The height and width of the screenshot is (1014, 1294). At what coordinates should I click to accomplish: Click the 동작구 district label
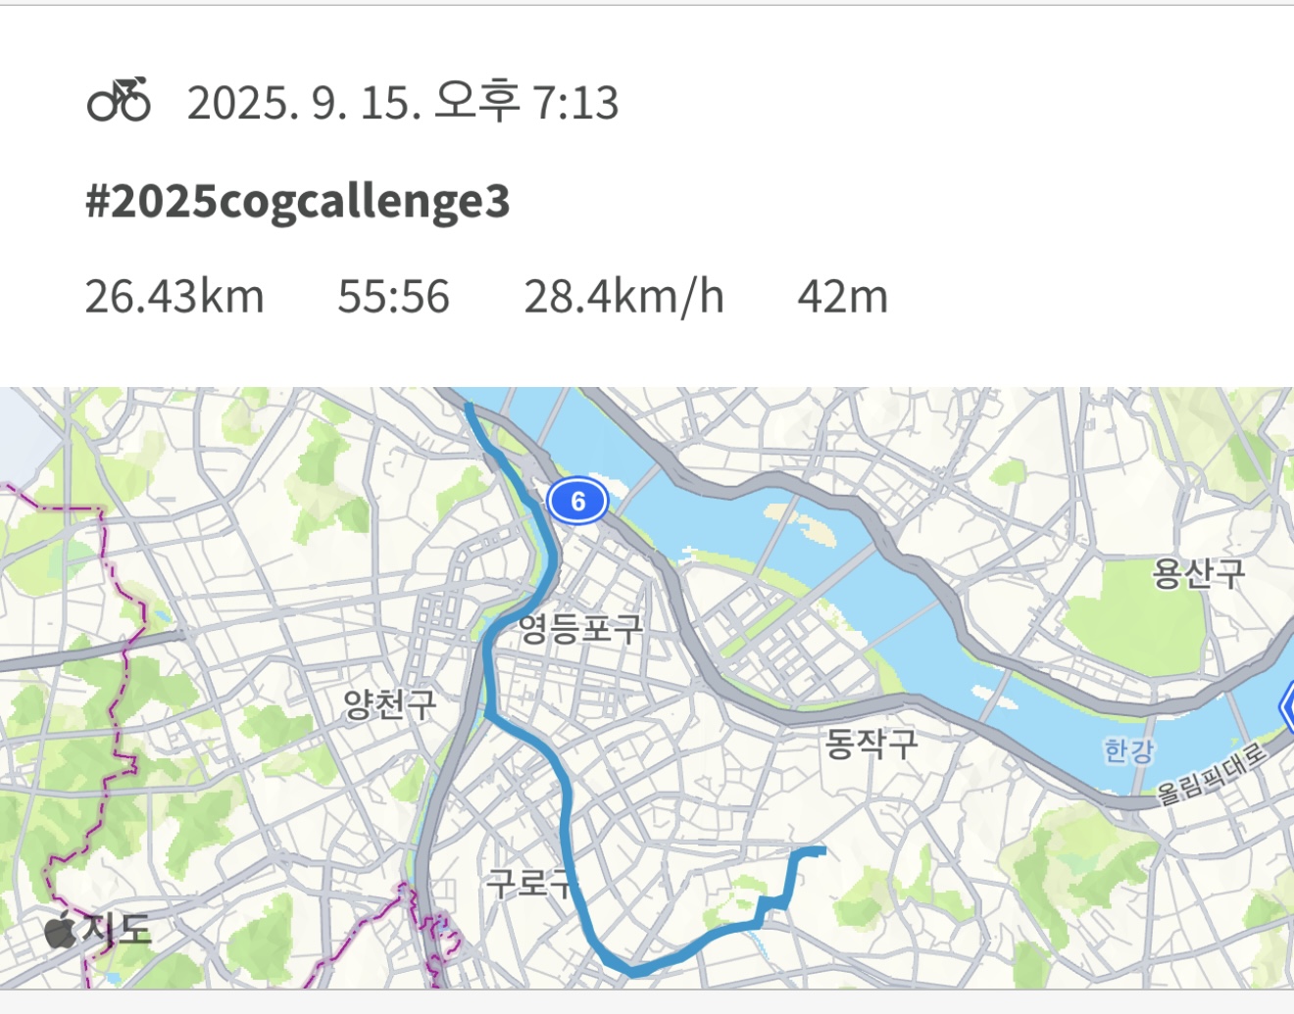coord(871,743)
